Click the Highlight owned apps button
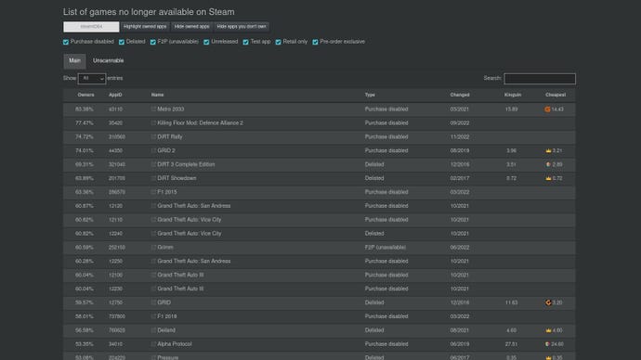The image size is (641, 360). (x=145, y=27)
